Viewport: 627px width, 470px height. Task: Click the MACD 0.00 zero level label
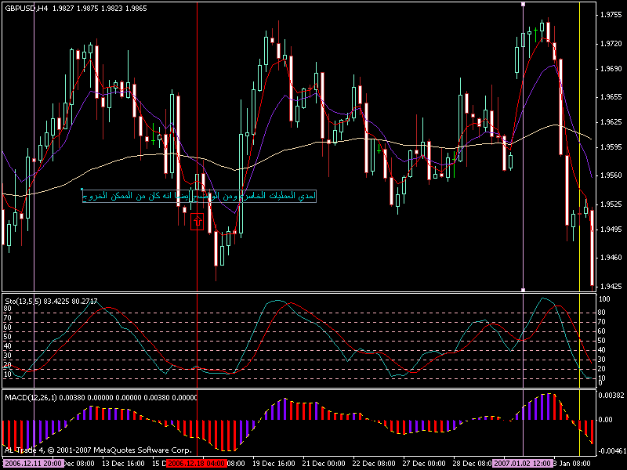click(x=606, y=420)
